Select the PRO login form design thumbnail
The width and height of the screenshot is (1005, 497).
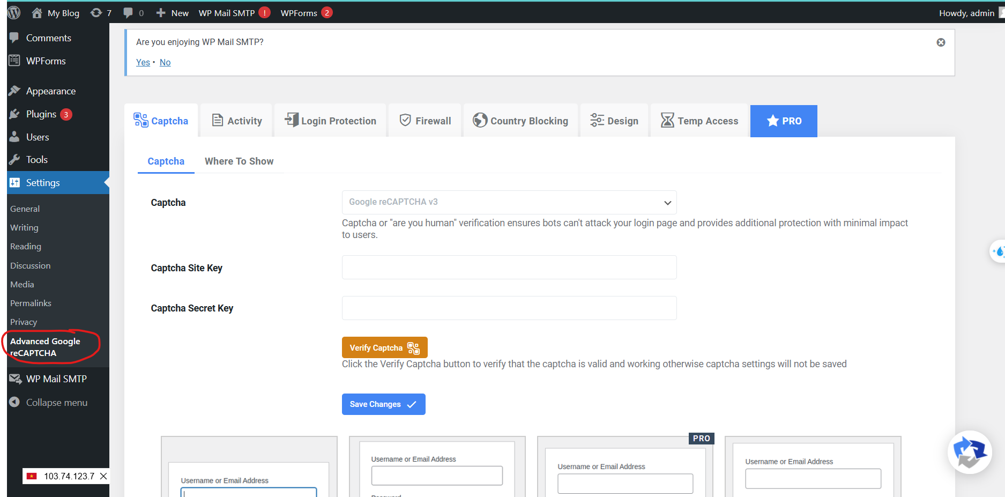coord(625,467)
